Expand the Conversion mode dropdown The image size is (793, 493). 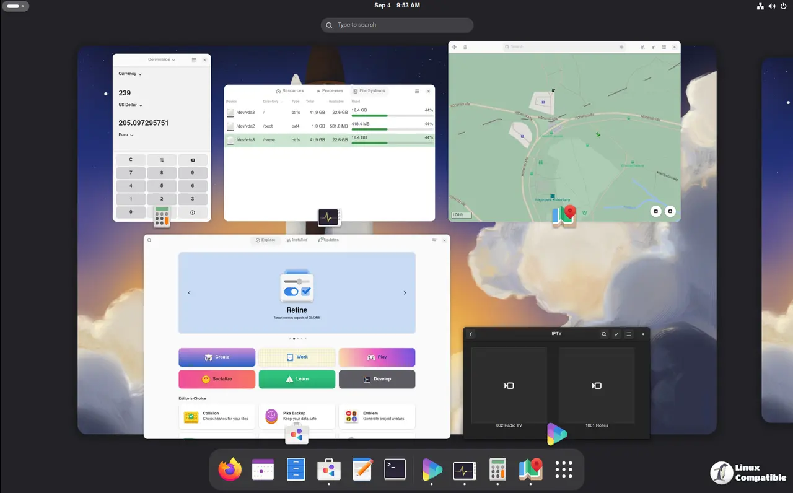pyautogui.click(x=162, y=60)
